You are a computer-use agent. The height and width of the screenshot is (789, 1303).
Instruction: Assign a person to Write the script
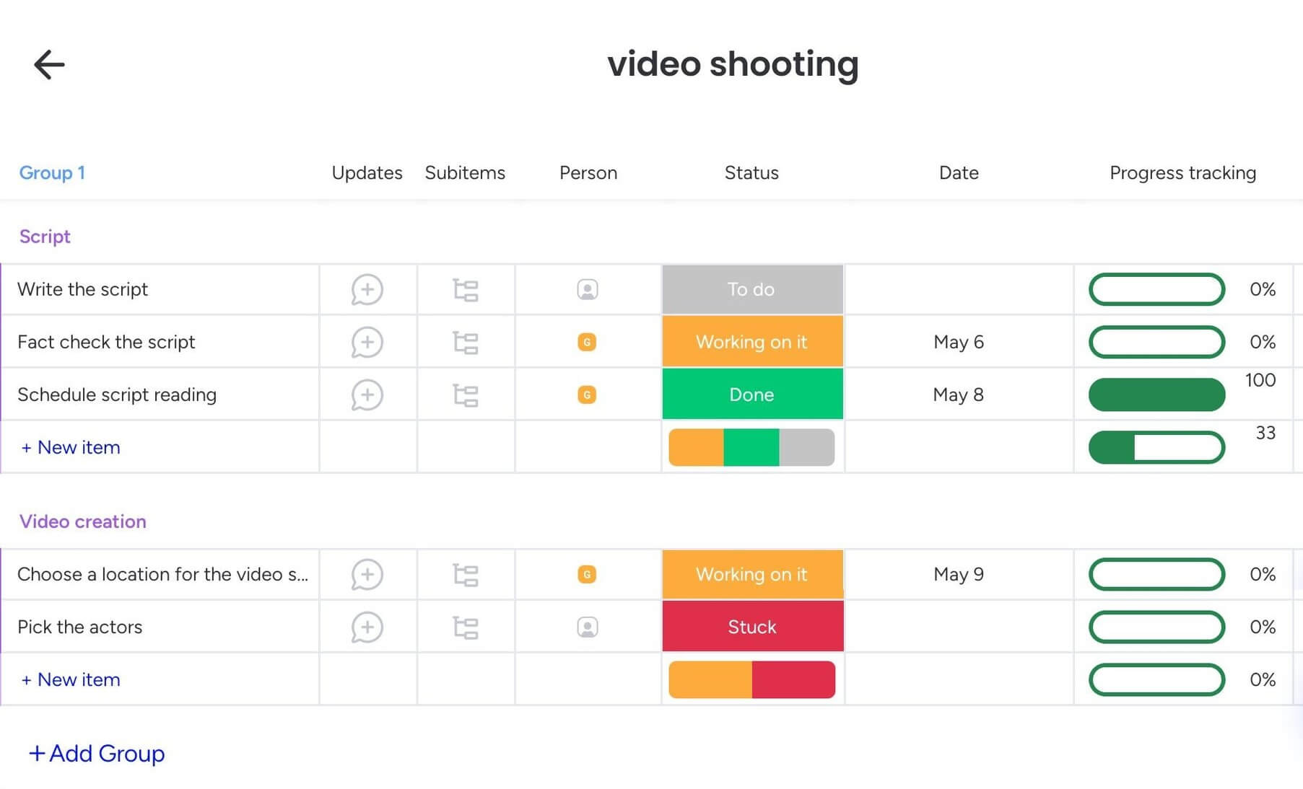pos(588,290)
